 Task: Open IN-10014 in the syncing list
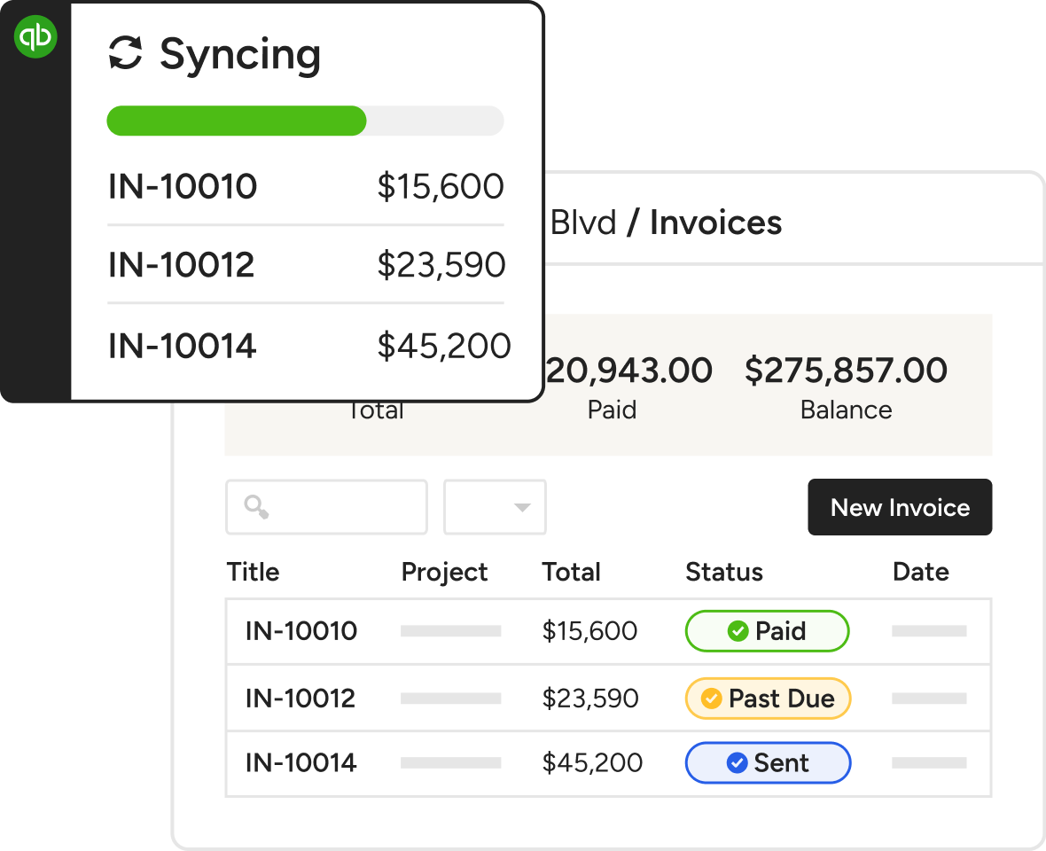183,346
